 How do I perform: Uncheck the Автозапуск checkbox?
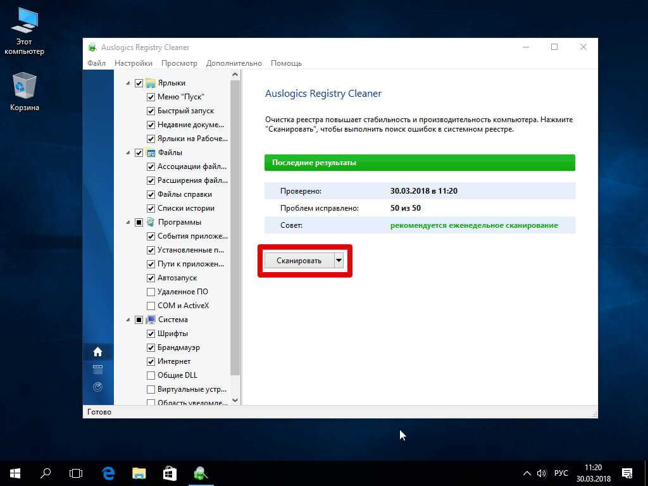(151, 278)
